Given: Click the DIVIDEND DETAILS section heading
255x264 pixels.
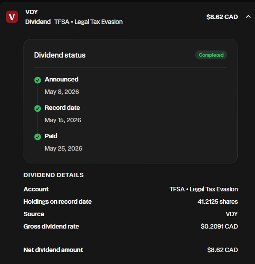Looking at the screenshot, I should click(x=54, y=175).
